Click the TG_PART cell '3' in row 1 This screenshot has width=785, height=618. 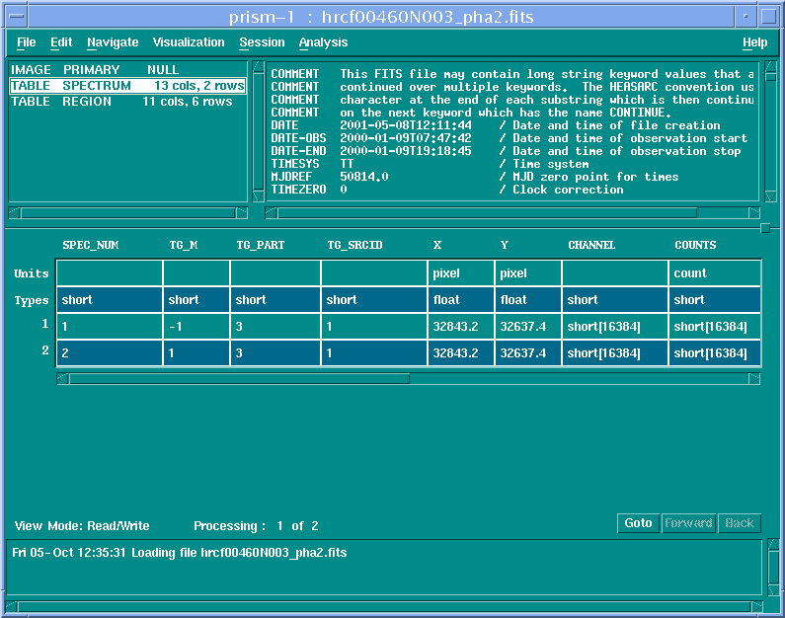tap(275, 327)
